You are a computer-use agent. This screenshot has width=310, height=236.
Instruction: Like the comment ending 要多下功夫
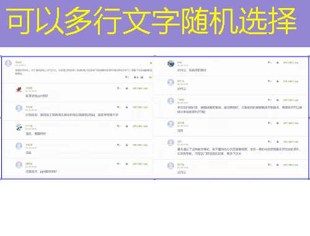click(278, 142)
